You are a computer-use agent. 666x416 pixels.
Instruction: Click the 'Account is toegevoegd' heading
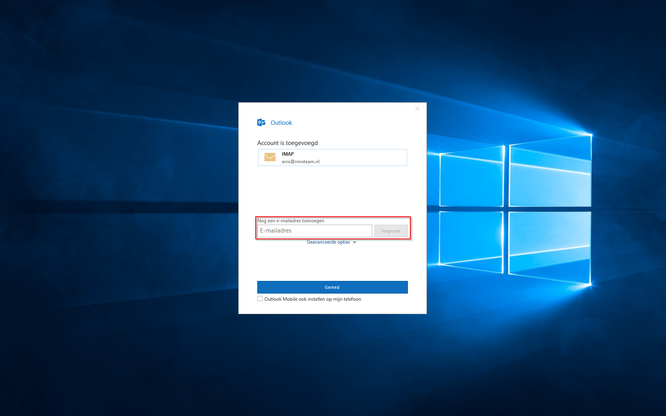point(287,143)
